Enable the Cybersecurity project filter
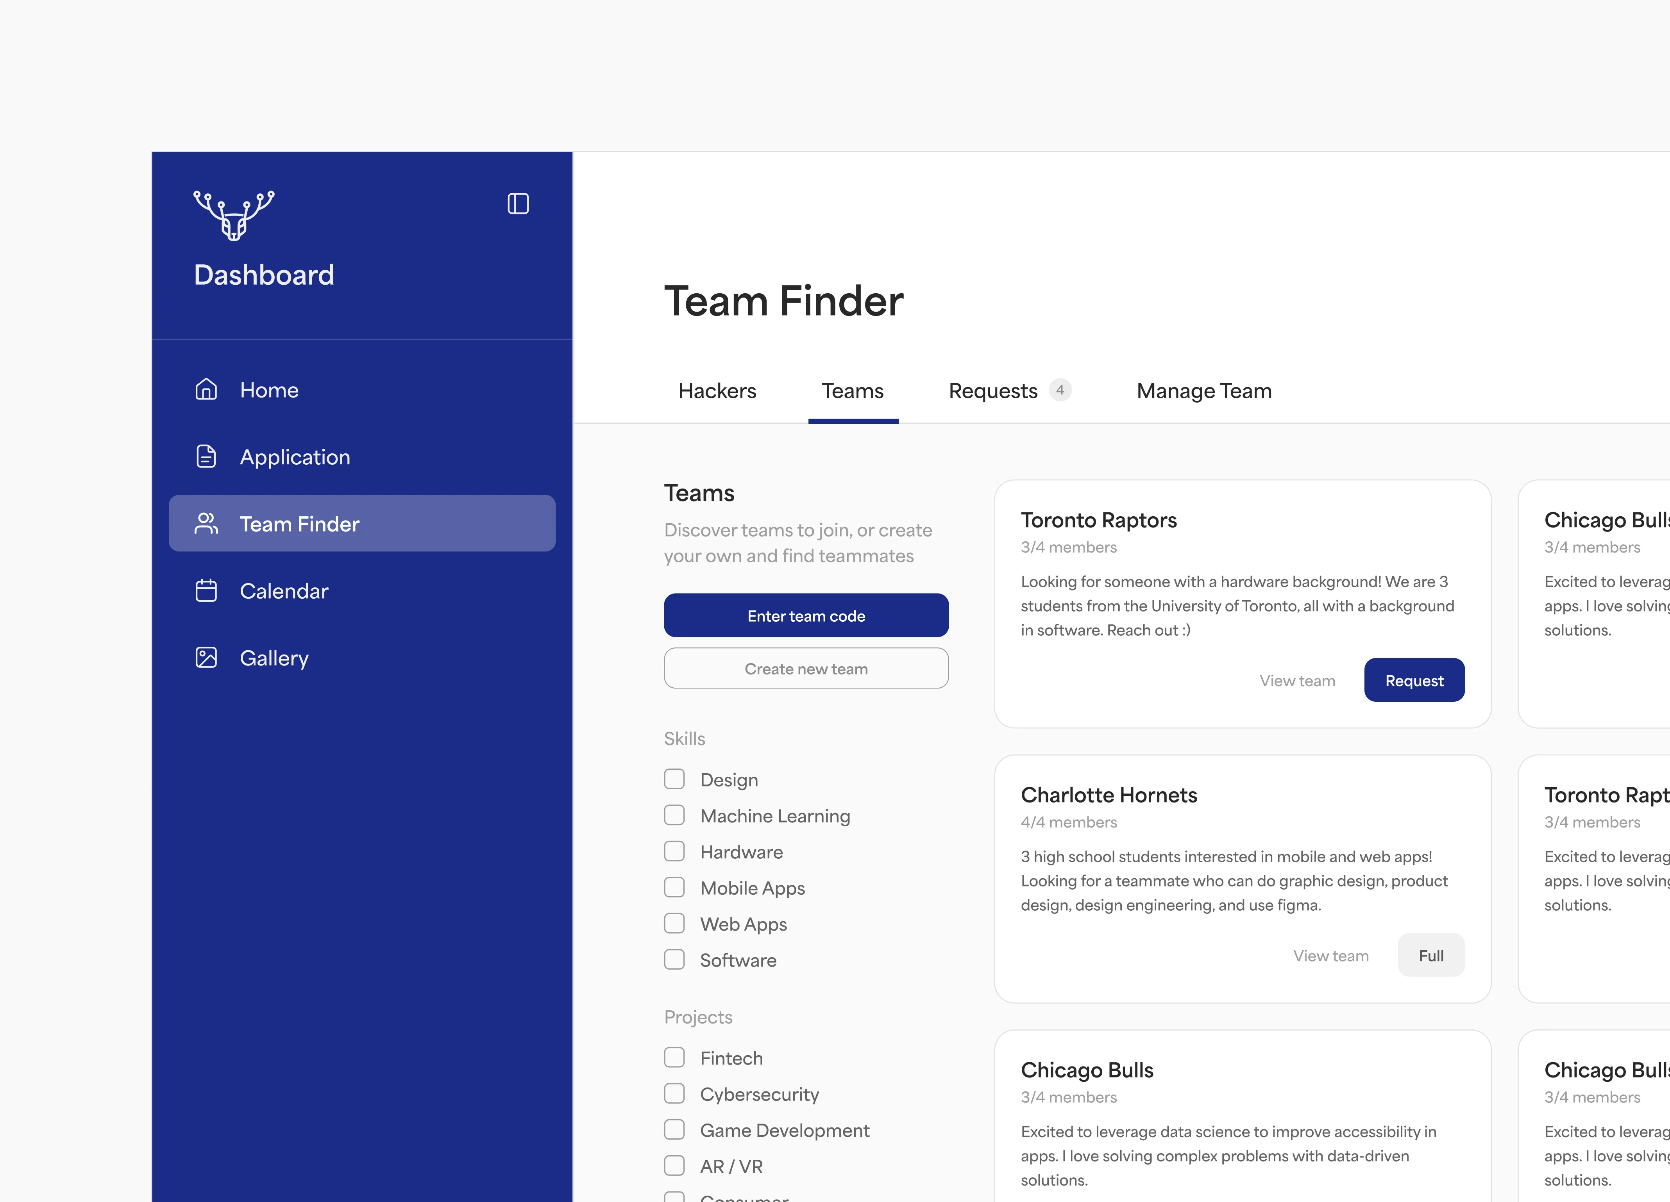 [x=674, y=1093]
